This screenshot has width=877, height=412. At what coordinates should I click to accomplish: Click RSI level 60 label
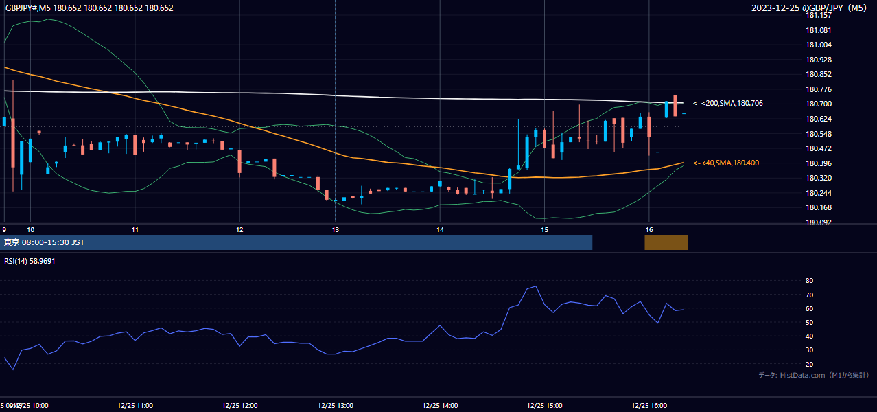point(809,308)
